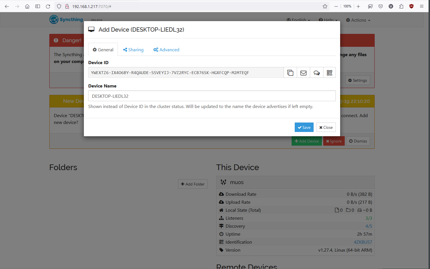Zoom out with the minus button

pos(336,6)
